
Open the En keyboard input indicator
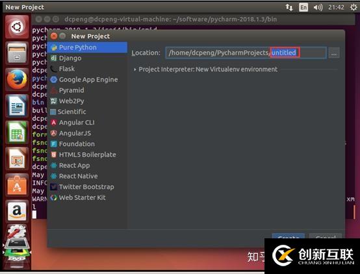pyautogui.click(x=303, y=7)
